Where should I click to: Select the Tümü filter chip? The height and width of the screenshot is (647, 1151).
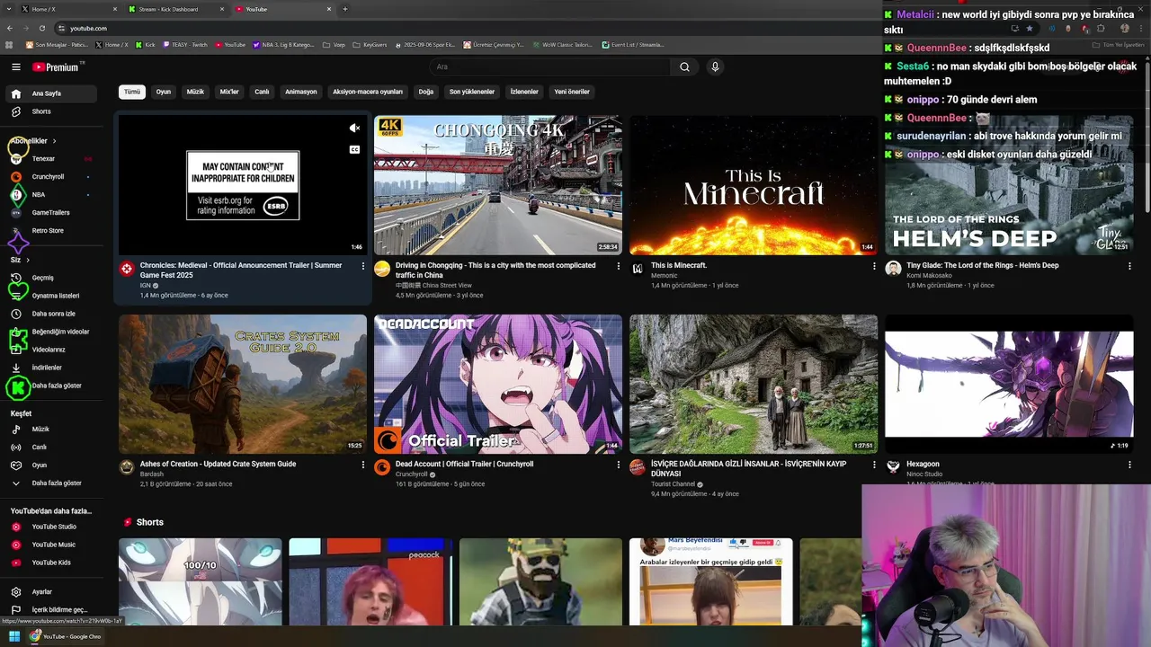point(132,92)
